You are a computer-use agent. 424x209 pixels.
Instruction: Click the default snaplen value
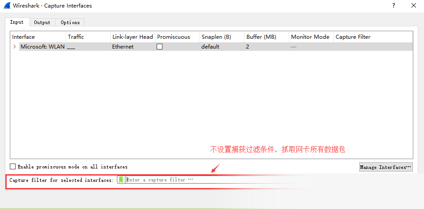(210, 47)
